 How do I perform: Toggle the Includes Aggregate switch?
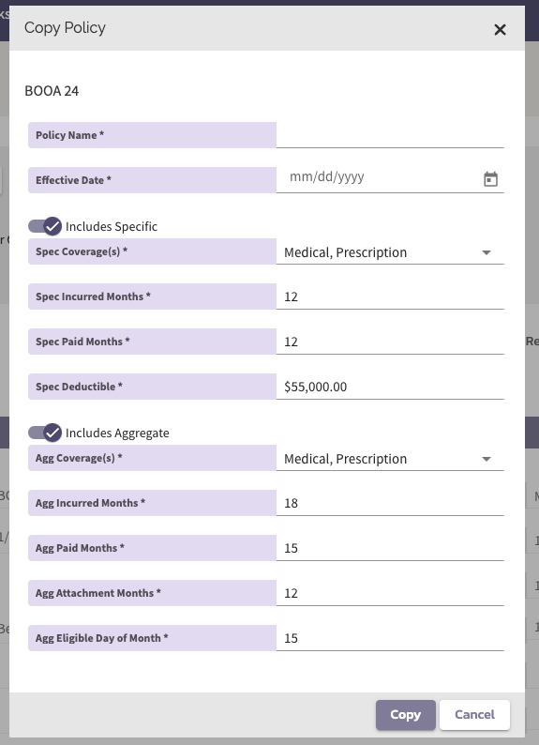pyautogui.click(x=45, y=433)
